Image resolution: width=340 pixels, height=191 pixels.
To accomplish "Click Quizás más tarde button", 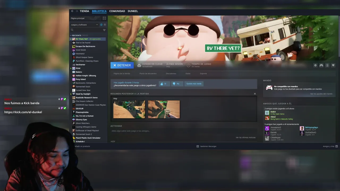I will [x=194, y=84].
